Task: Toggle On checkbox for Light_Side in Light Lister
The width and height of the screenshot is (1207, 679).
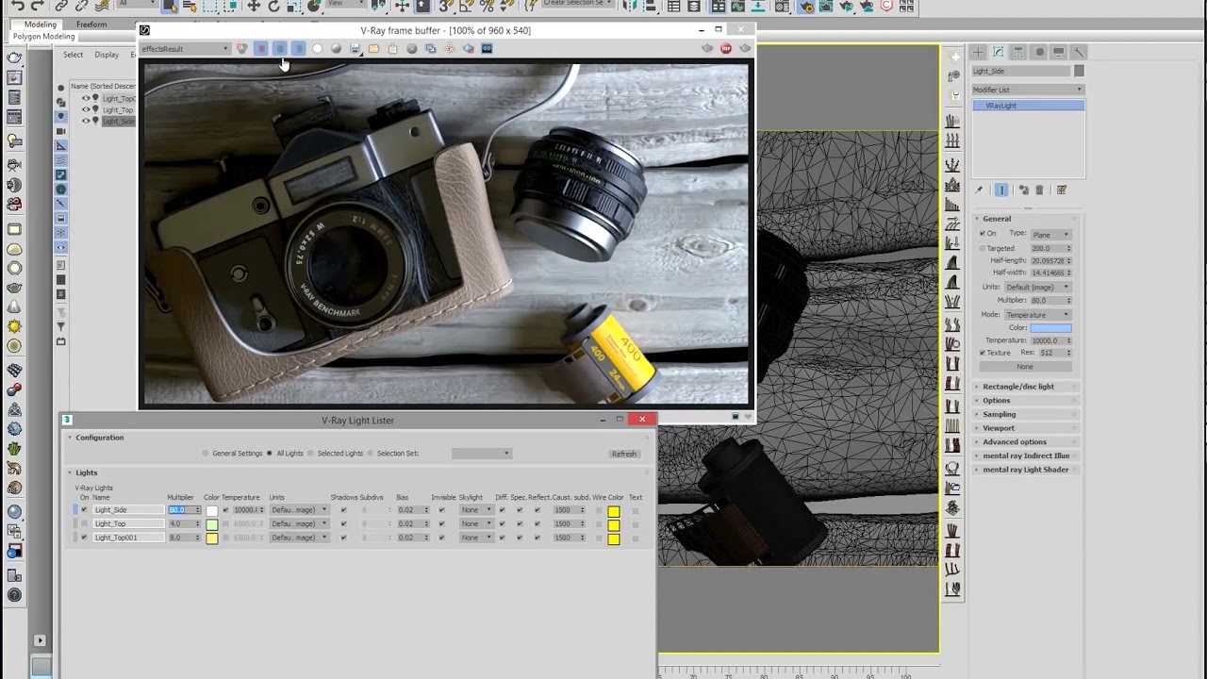Action: click(84, 510)
